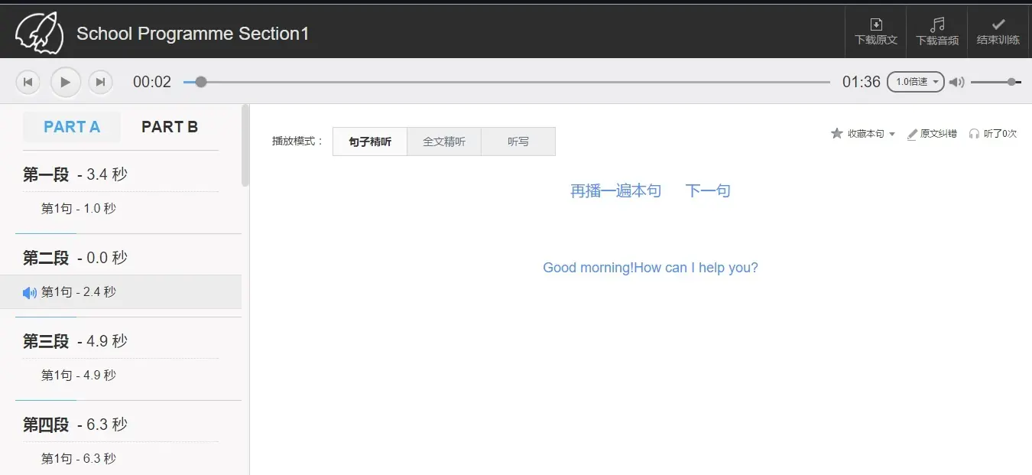Click the School Programme Section1 title
1032x475 pixels.
pyautogui.click(x=193, y=34)
